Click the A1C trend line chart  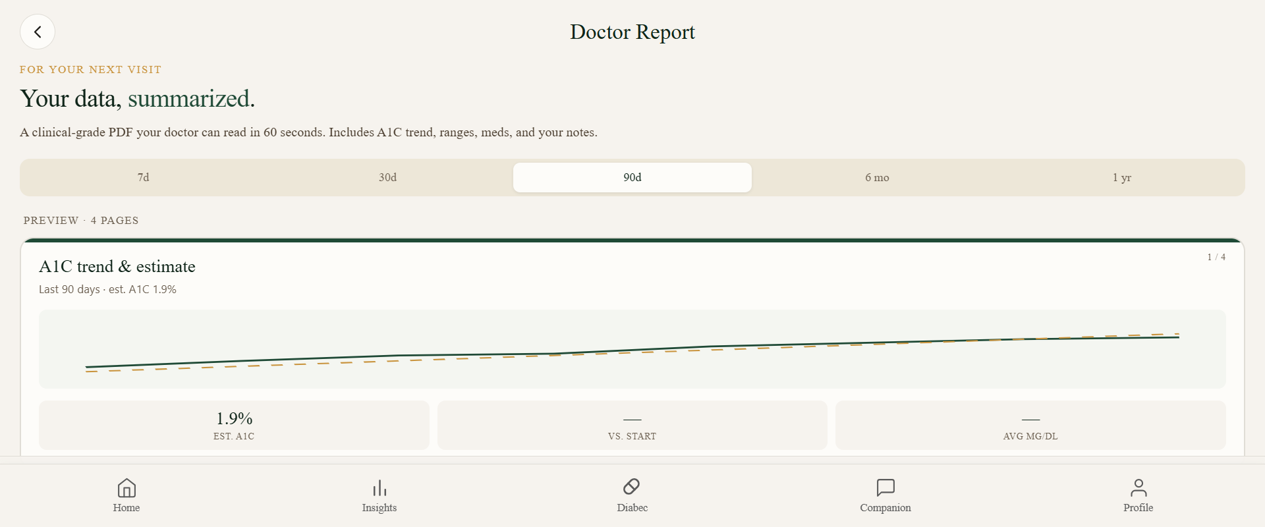click(632, 349)
